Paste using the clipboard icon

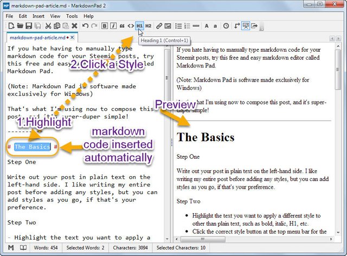coord(66,26)
